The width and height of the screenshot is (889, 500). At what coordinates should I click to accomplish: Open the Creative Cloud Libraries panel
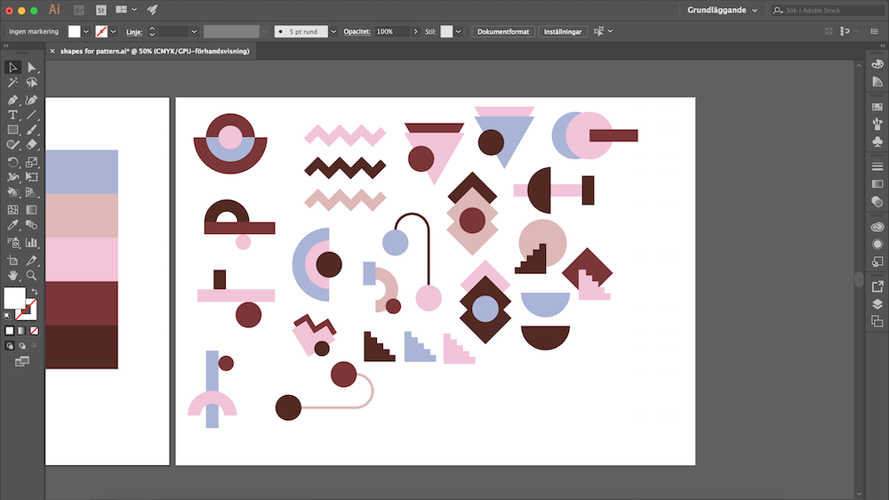877,227
